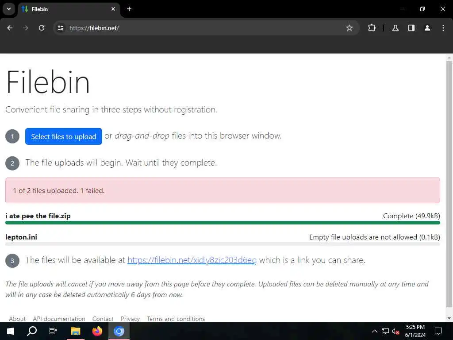Select the Filebin browser tab
453x340 pixels.
(69, 9)
